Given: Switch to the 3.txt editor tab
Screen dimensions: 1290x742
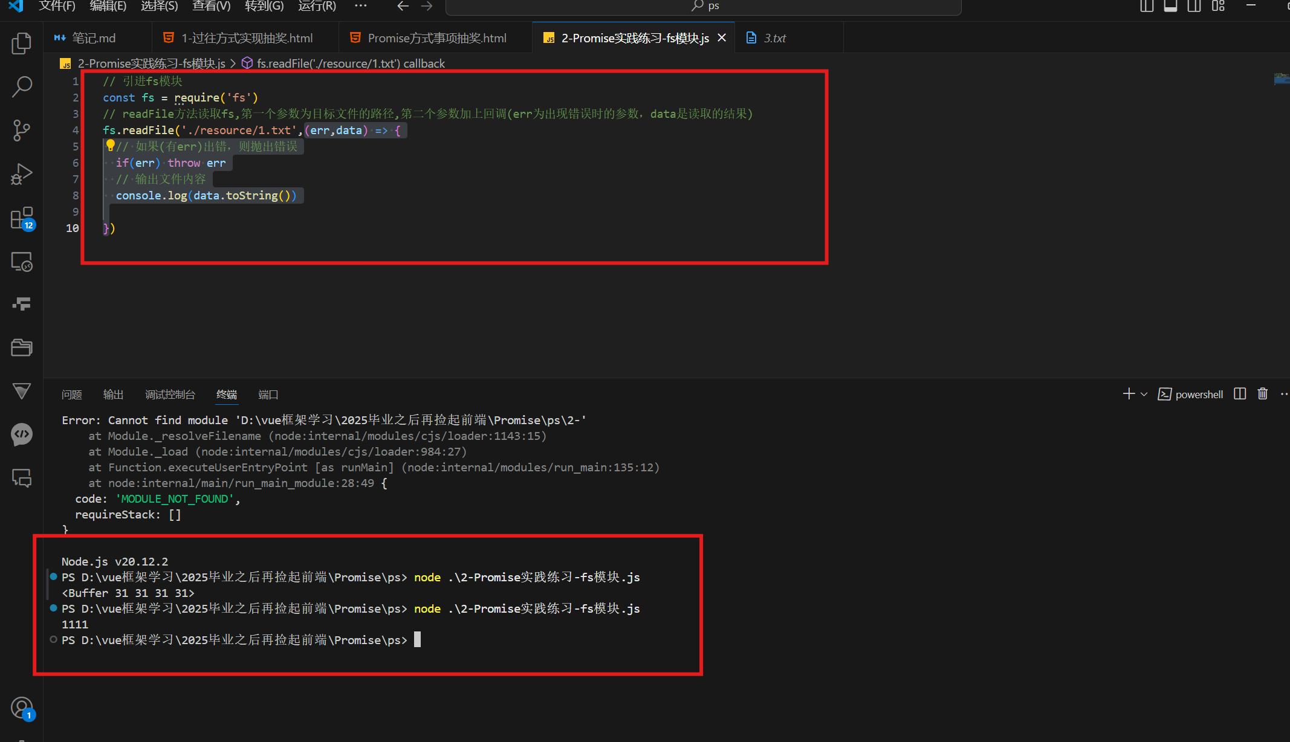Looking at the screenshot, I should (774, 38).
